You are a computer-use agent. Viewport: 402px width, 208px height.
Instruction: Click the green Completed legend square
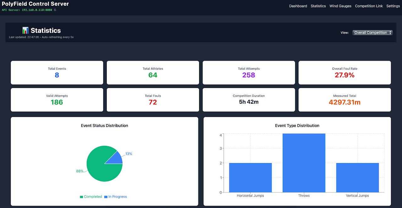(82, 197)
